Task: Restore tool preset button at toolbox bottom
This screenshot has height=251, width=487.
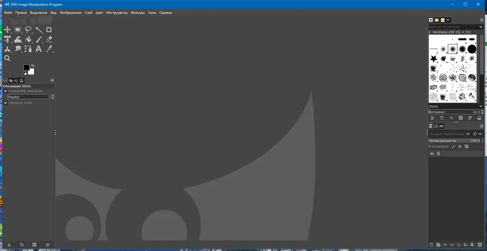Action: pyautogui.click(x=22, y=245)
